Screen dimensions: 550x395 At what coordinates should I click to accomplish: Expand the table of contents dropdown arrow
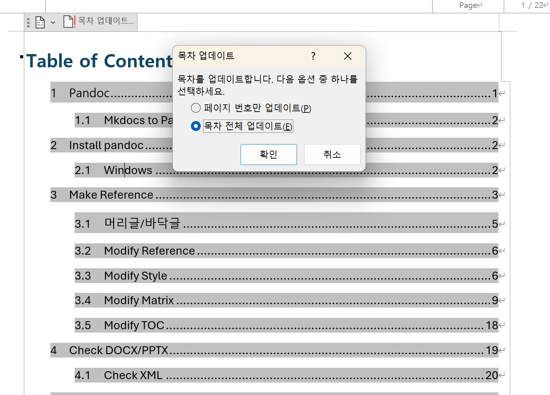point(53,22)
